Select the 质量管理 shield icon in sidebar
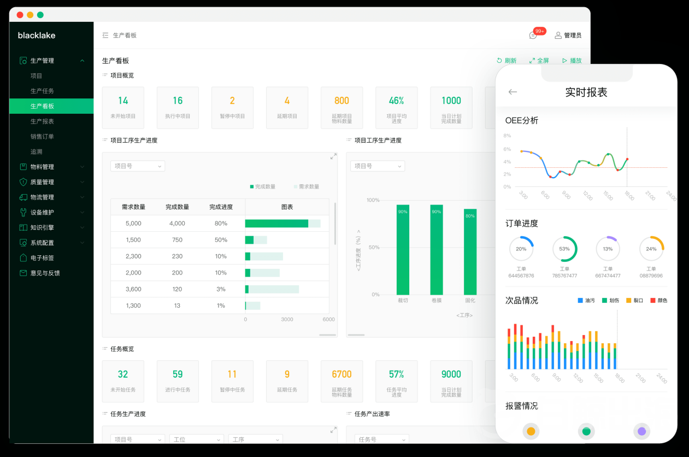The height and width of the screenshot is (457, 689). click(23, 182)
